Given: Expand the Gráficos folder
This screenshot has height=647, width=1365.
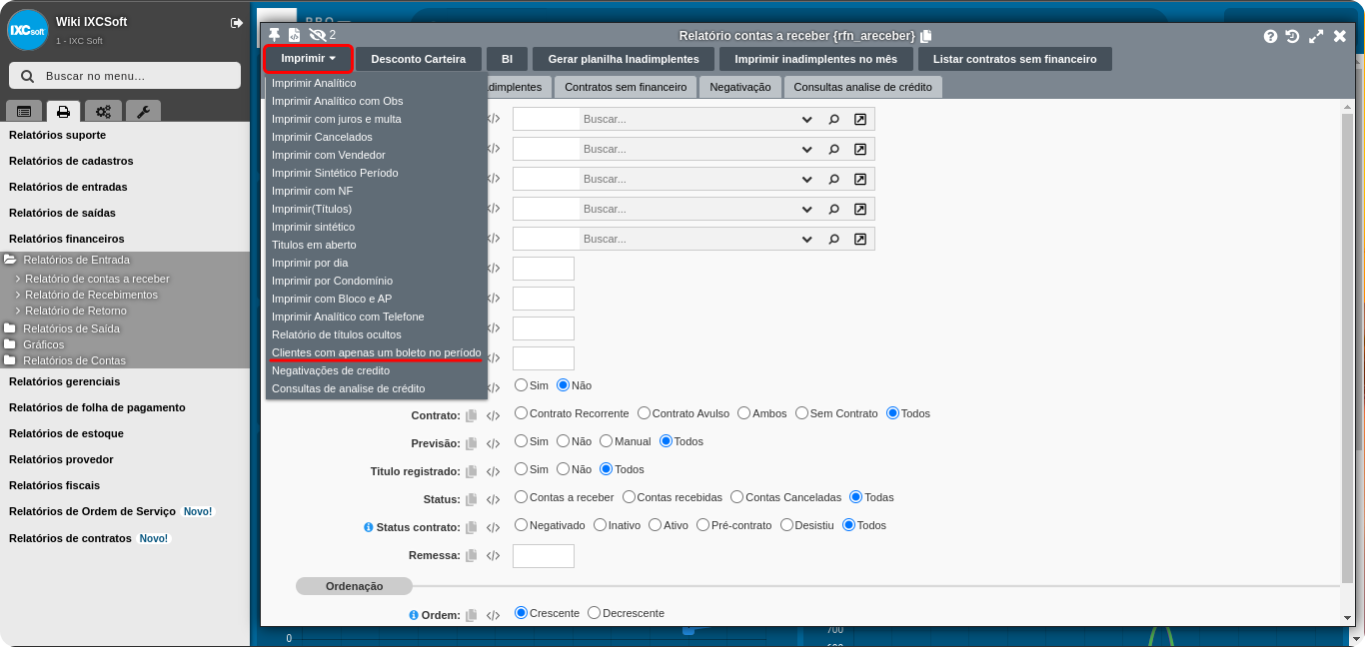Looking at the screenshot, I should pos(10,344).
